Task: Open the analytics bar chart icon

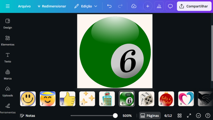Action: tap(159, 6)
